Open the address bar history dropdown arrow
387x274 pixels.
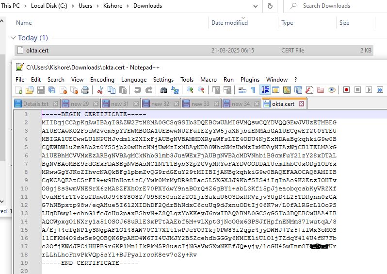(x=266, y=6)
